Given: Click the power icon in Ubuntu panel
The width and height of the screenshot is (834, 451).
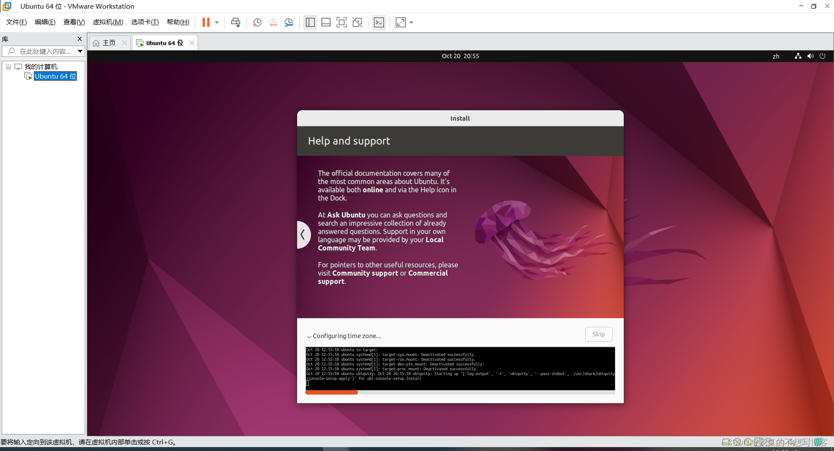Looking at the screenshot, I should click(x=822, y=56).
